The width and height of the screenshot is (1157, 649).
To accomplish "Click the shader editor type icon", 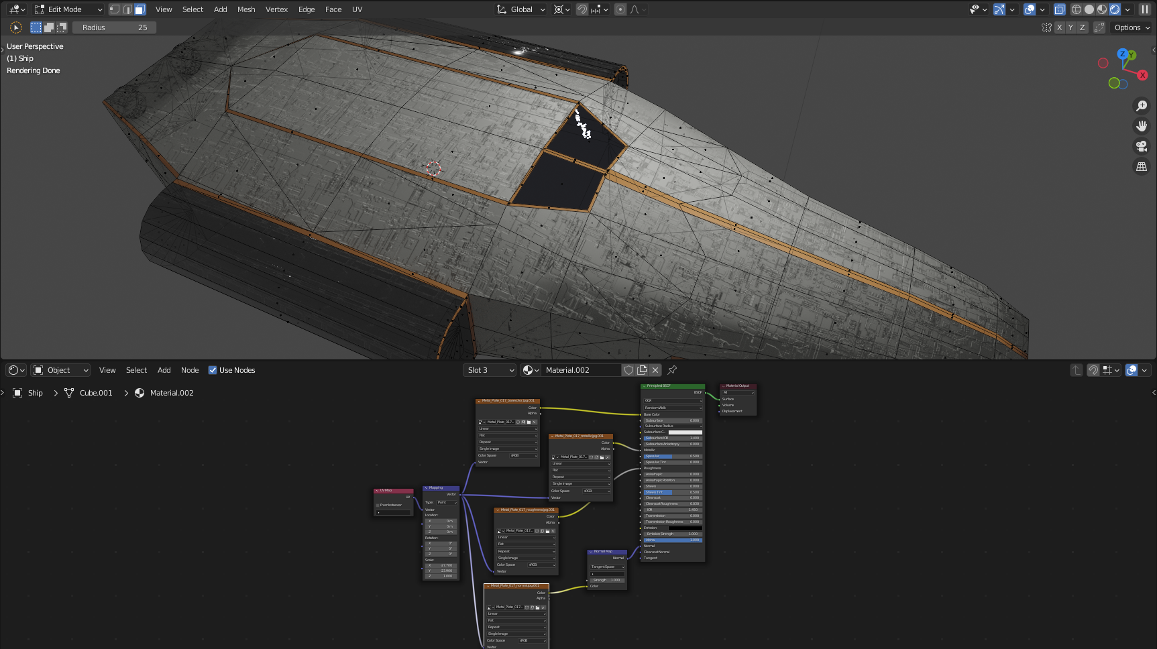I will (x=16, y=370).
